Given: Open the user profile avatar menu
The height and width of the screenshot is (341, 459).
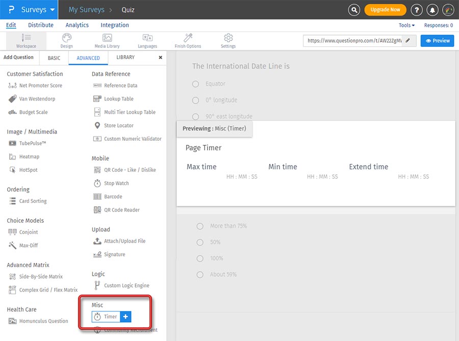Looking at the screenshot, I should tap(448, 10).
